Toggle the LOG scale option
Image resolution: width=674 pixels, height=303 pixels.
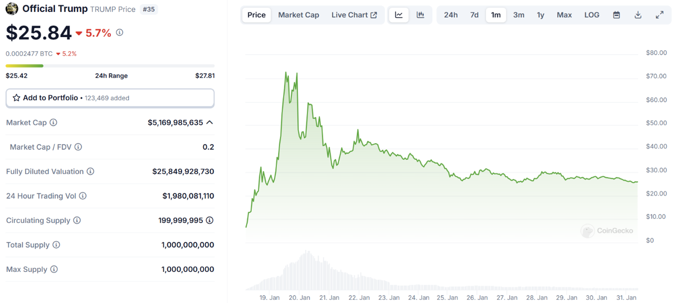coord(592,15)
